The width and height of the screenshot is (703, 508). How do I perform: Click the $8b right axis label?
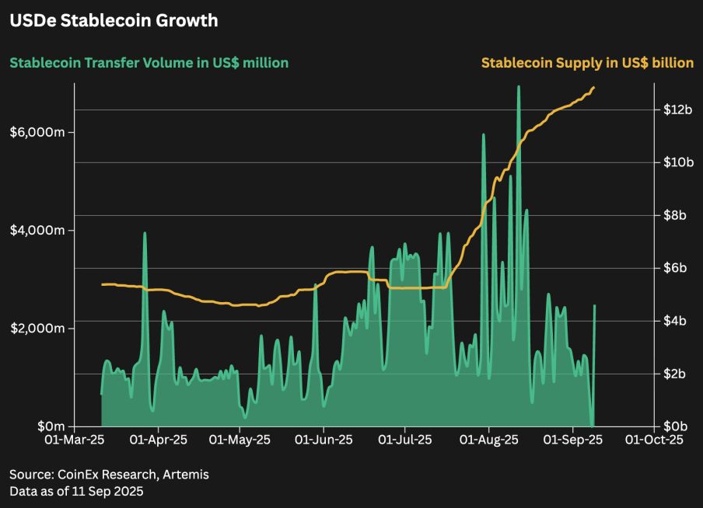pos(675,215)
